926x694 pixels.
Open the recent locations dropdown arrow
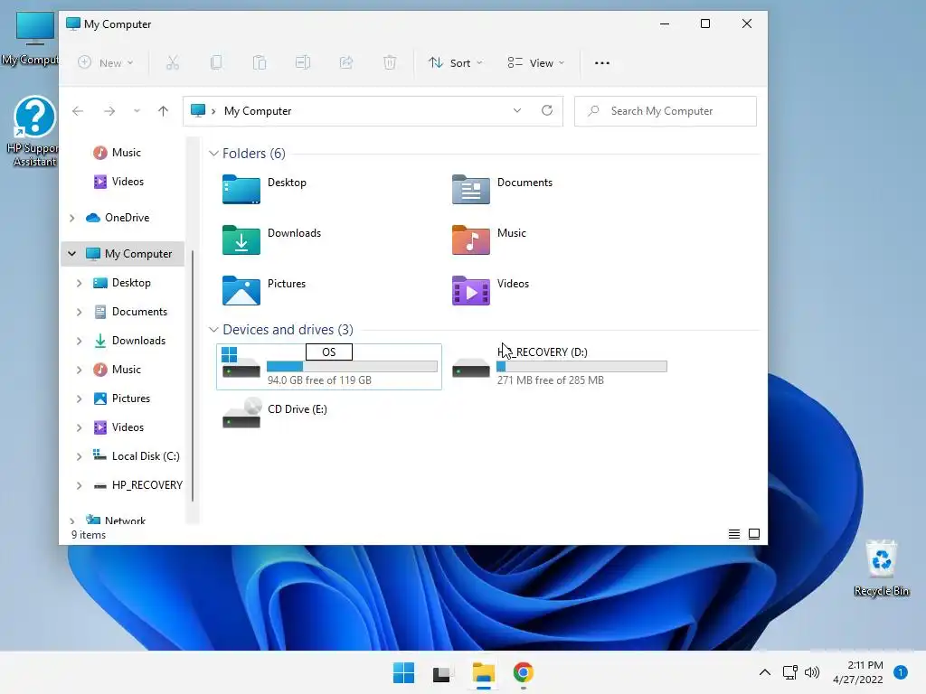point(137,111)
